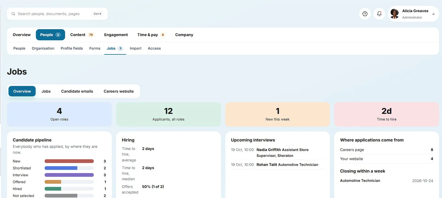Open the Time & pay tab
The image size is (442, 198).
click(x=151, y=35)
